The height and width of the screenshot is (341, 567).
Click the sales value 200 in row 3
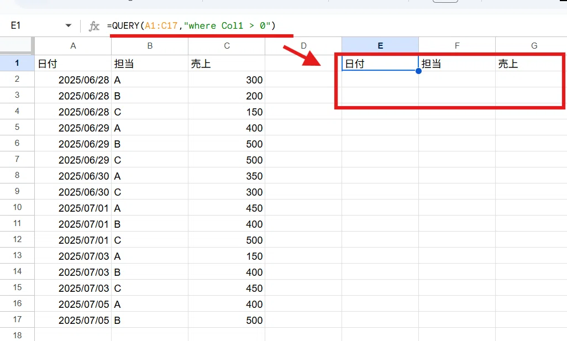227,96
